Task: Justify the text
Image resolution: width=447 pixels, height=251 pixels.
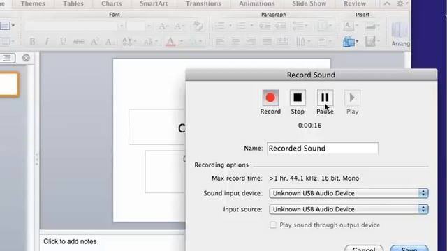Action: [x=267, y=42]
